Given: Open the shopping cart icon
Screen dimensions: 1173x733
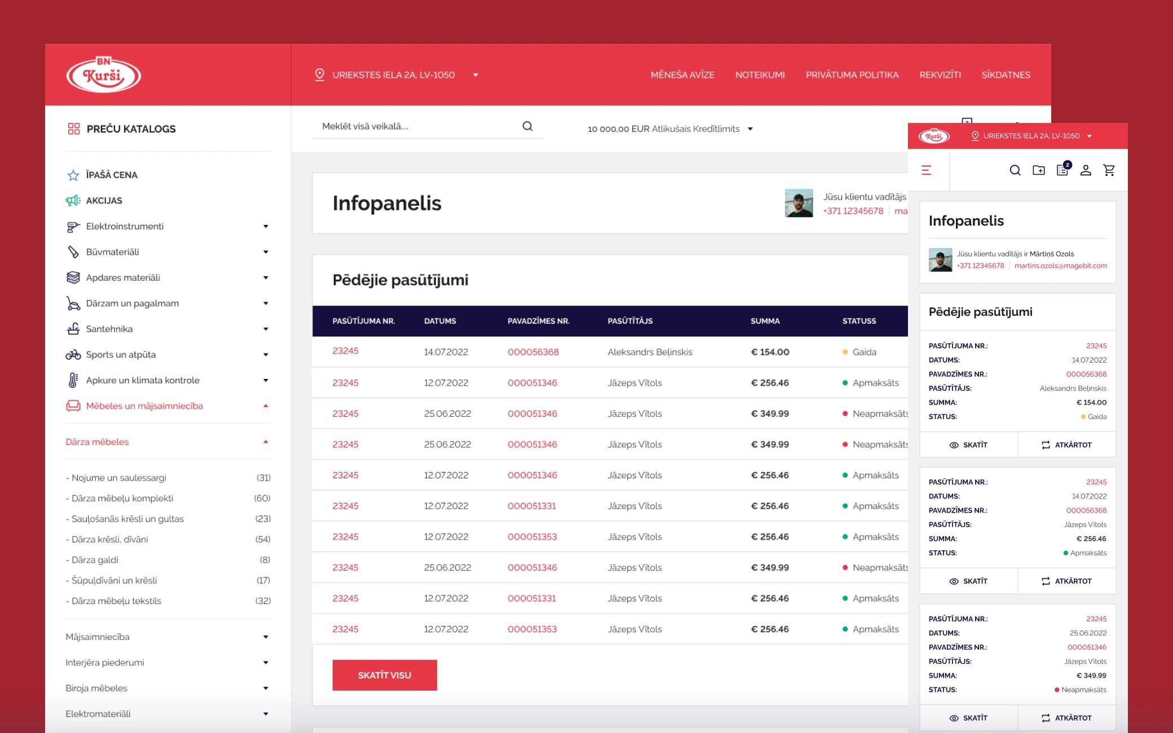Looking at the screenshot, I should coord(1109,170).
